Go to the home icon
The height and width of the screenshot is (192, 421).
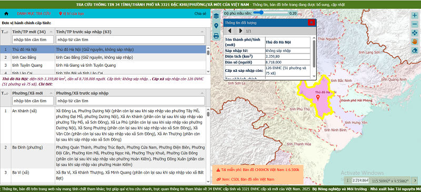6,14
